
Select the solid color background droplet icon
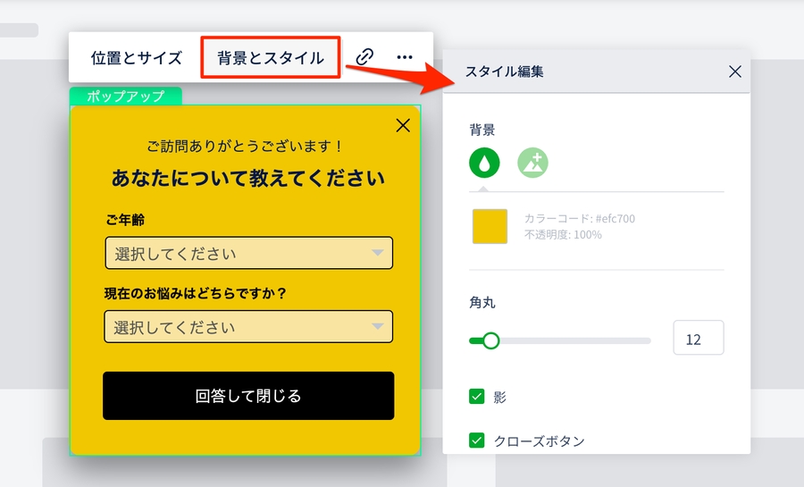pyautogui.click(x=484, y=163)
